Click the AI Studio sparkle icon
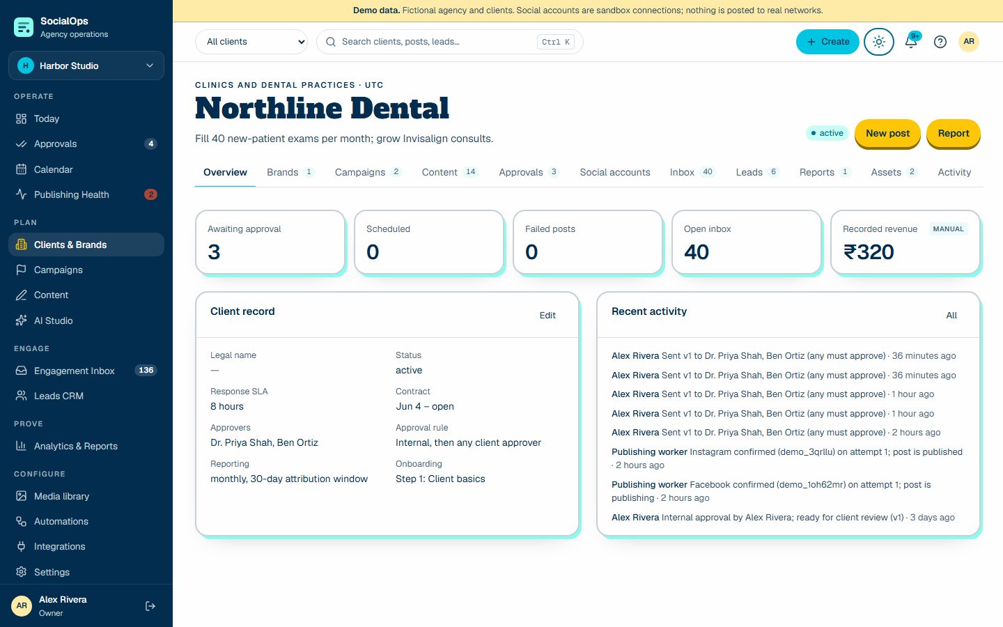 pyautogui.click(x=22, y=320)
